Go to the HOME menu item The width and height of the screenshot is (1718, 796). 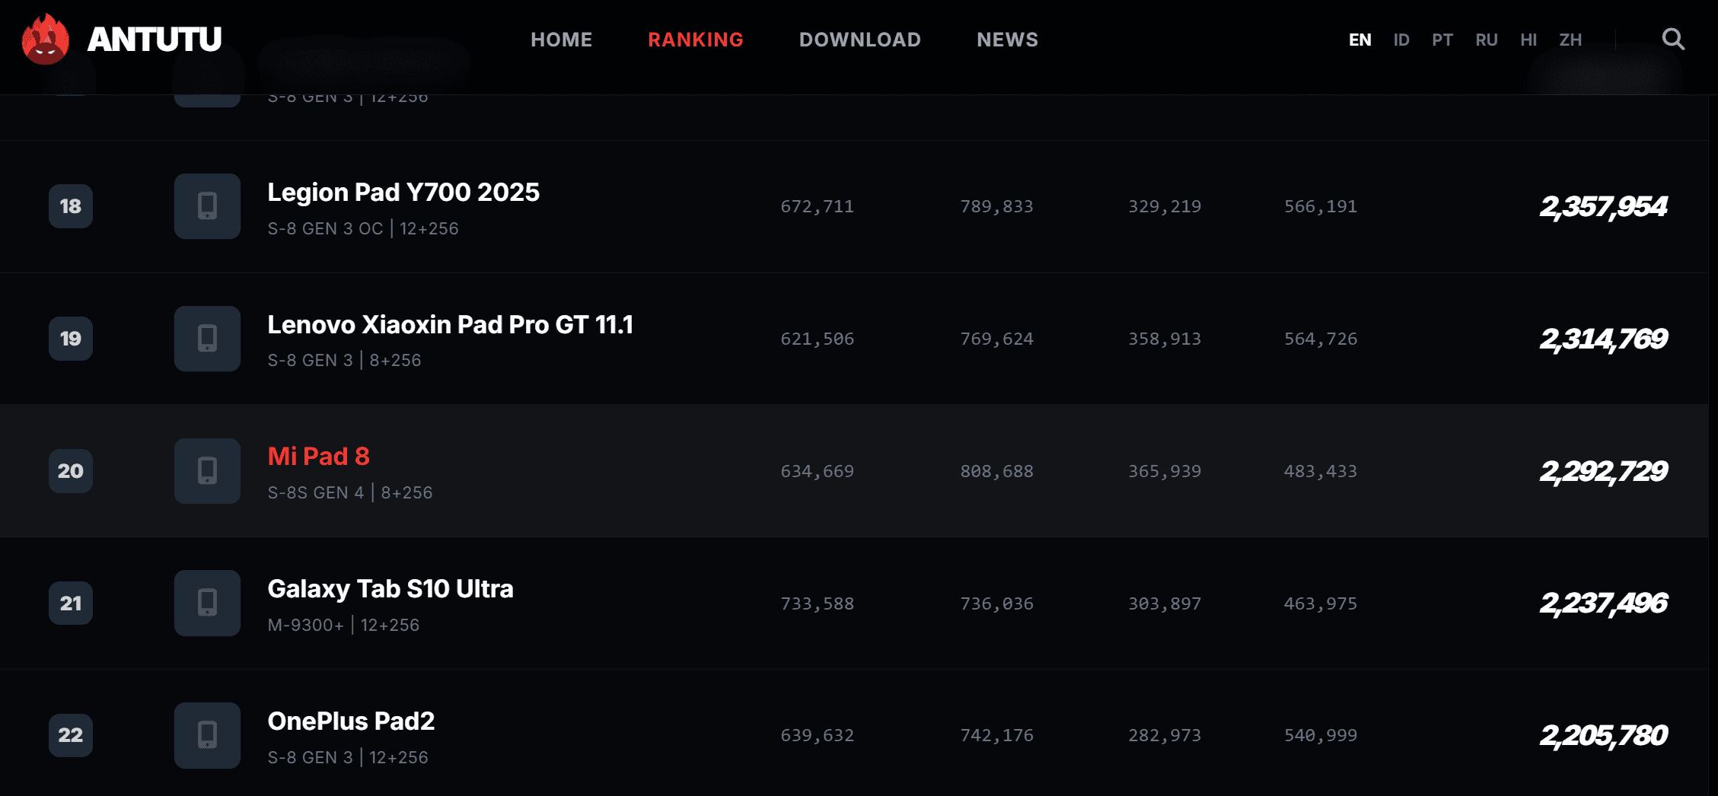[x=561, y=40]
